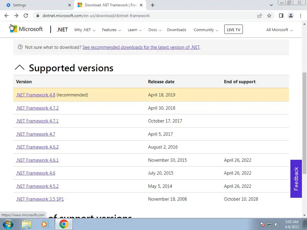
Task: Select the October 10, 2028 cell
Action: tap(241, 199)
